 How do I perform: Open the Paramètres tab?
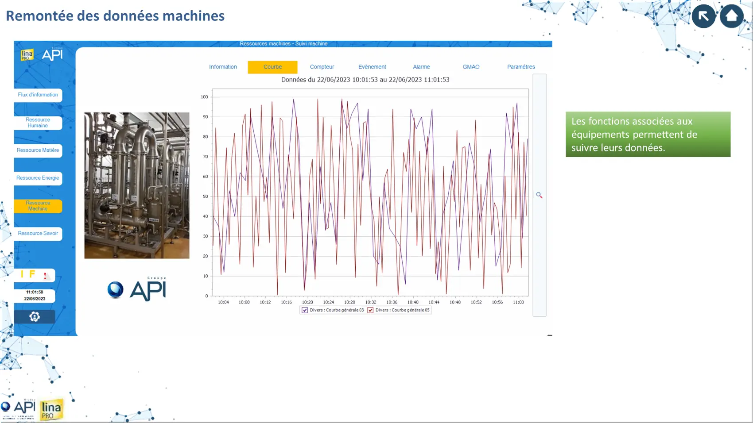point(521,67)
